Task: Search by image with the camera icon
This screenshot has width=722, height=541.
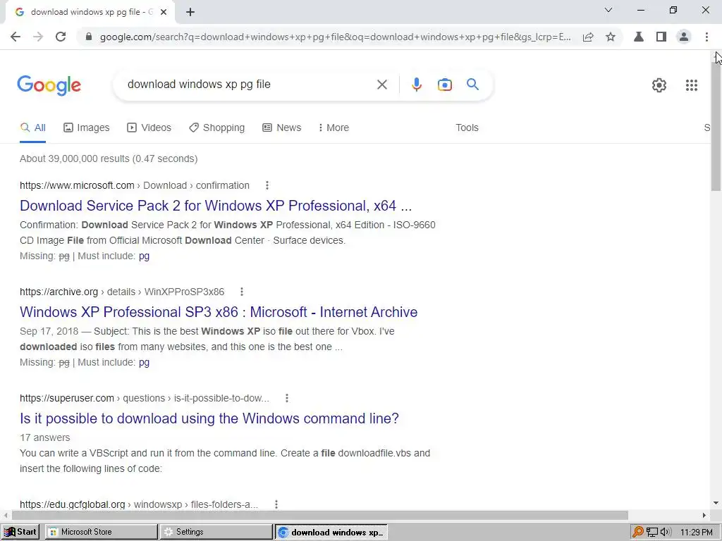Action: pyautogui.click(x=444, y=85)
